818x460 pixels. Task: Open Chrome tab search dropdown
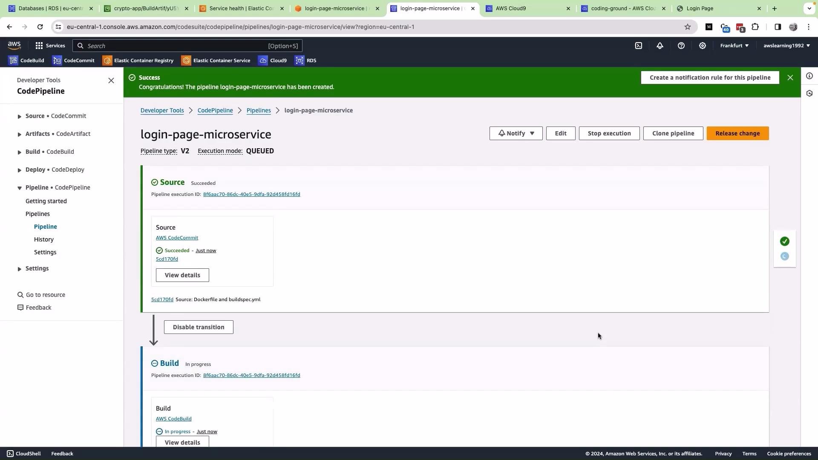(809, 9)
